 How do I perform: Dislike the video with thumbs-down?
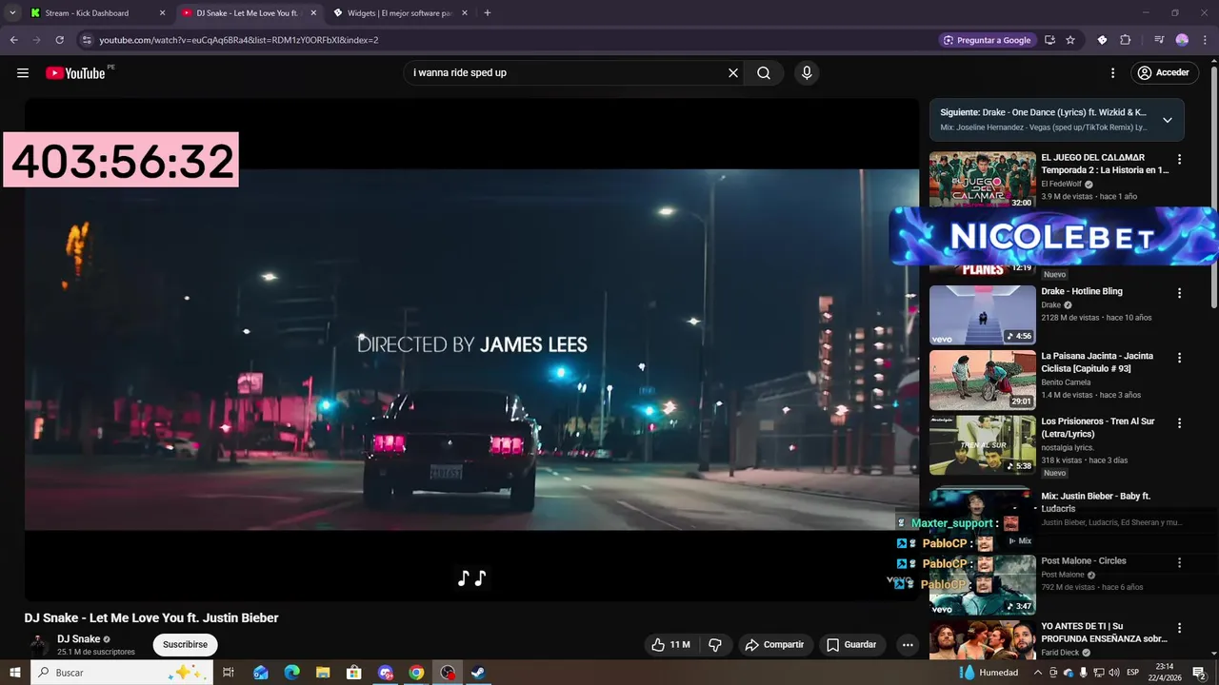click(715, 645)
